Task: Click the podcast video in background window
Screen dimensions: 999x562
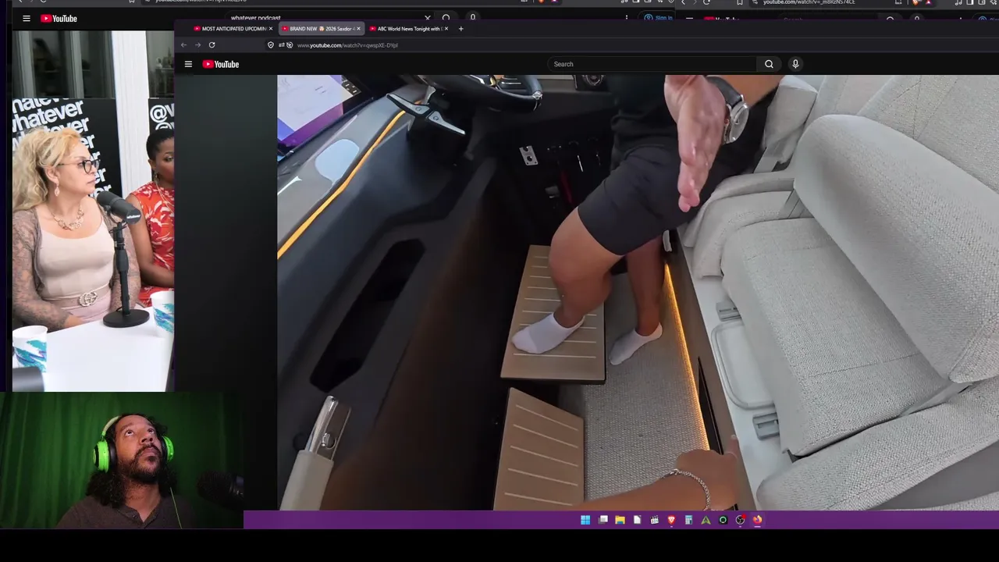Action: pyautogui.click(x=93, y=211)
